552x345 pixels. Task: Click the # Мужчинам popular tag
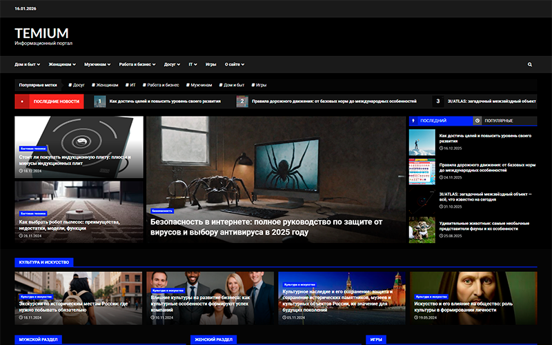coord(199,85)
